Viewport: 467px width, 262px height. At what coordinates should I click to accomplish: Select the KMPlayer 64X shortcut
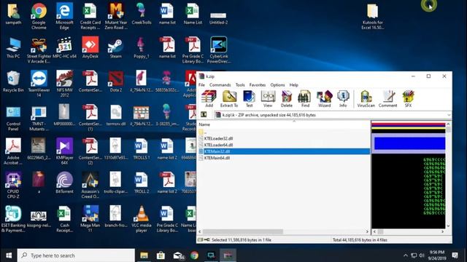click(x=64, y=151)
